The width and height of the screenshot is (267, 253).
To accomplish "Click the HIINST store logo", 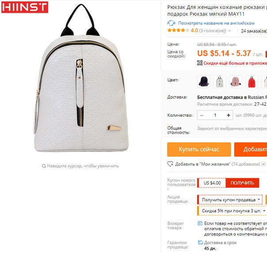I will click(25, 7).
